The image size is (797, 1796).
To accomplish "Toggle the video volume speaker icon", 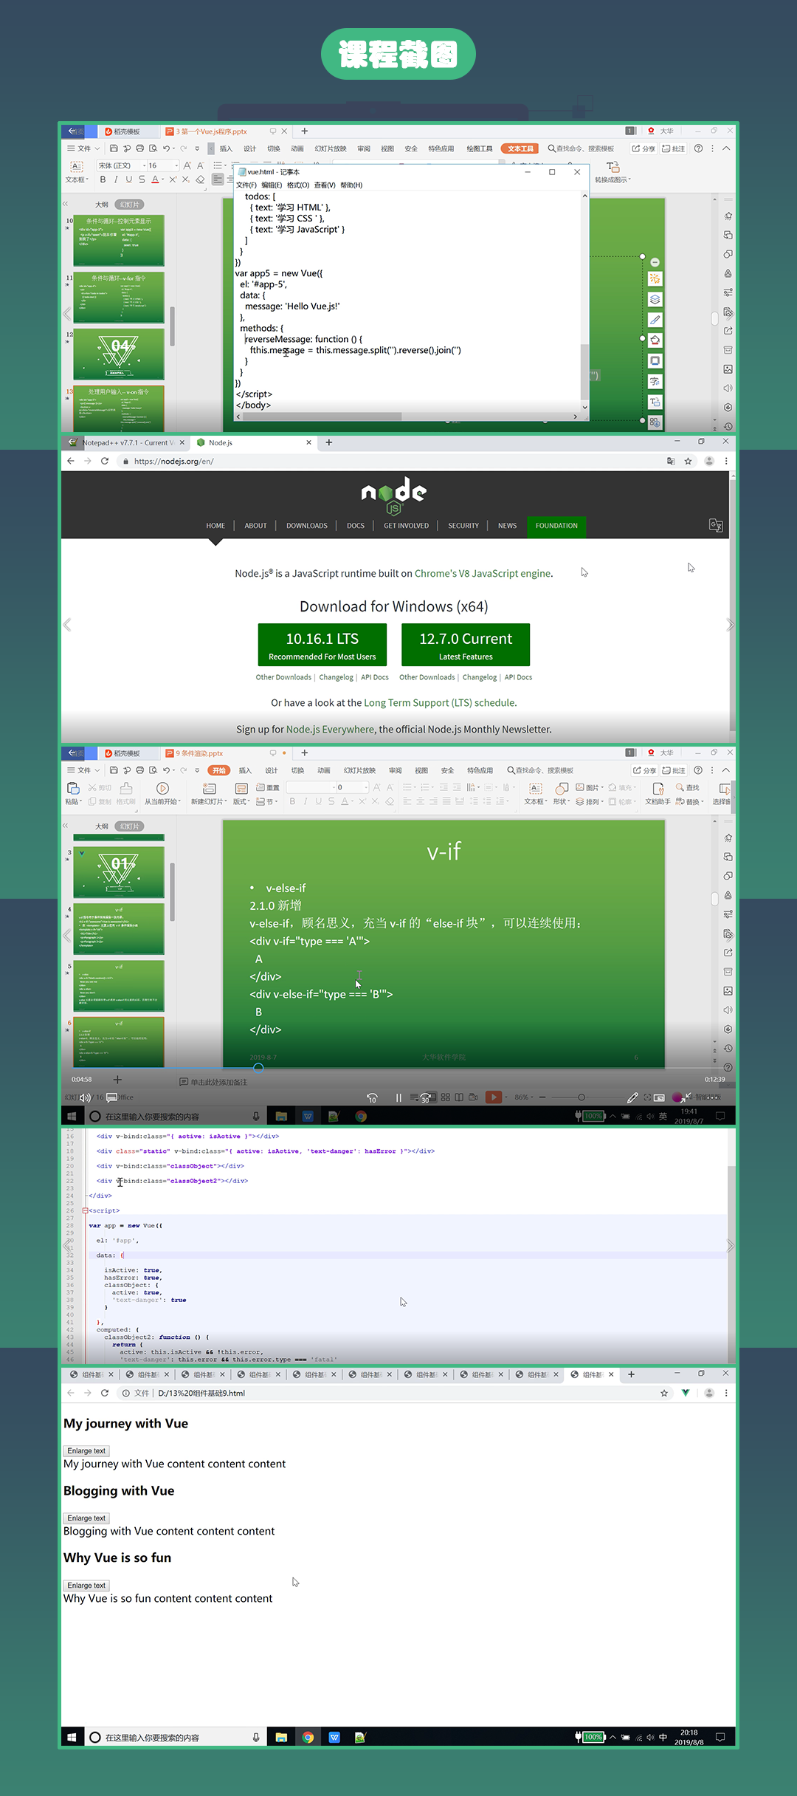I will coord(85,1097).
